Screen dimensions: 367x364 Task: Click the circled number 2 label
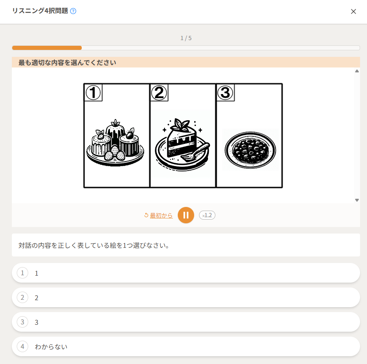[x=159, y=92]
